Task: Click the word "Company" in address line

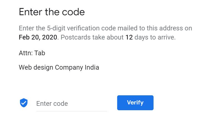Action: [x=69, y=68]
